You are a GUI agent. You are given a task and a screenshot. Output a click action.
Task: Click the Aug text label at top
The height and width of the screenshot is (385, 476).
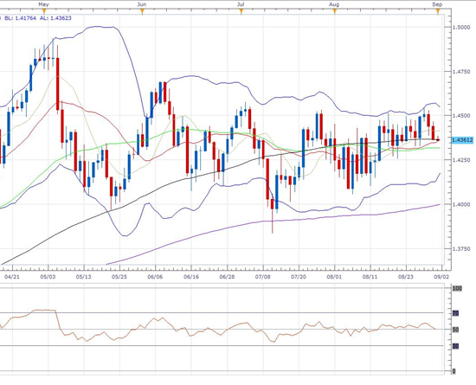click(x=334, y=4)
